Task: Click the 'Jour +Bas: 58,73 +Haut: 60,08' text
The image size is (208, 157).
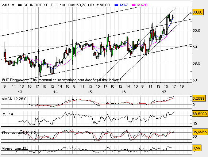Action: pos(84,5)
